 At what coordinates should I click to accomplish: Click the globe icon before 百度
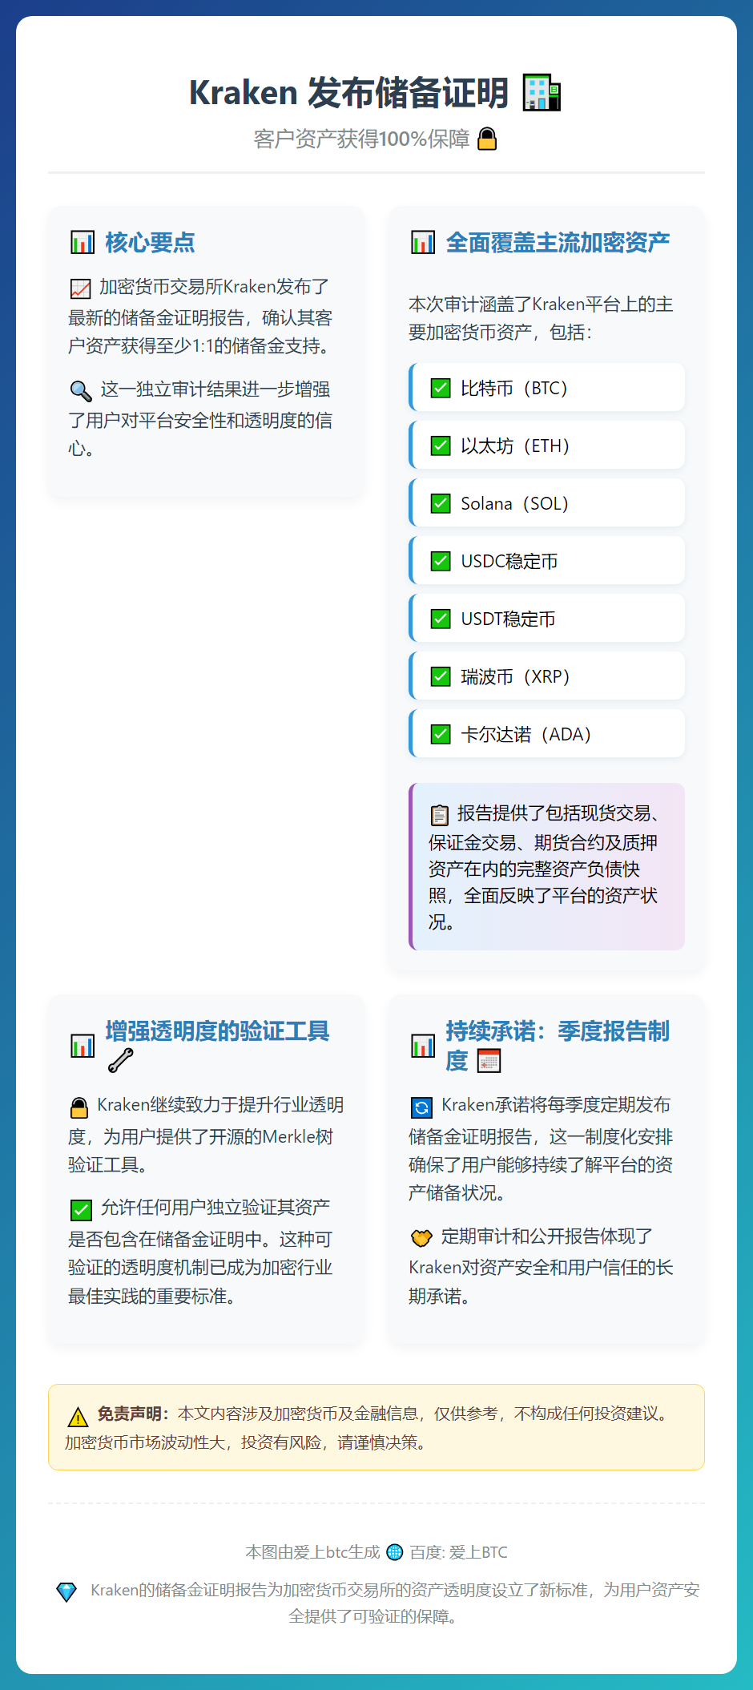(395, 1552)
